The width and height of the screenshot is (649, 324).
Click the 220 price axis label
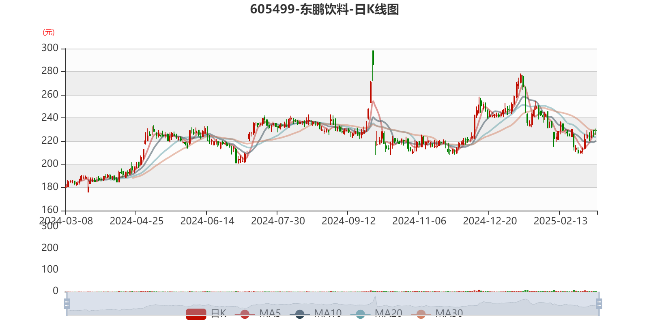(x=50, y=141)
